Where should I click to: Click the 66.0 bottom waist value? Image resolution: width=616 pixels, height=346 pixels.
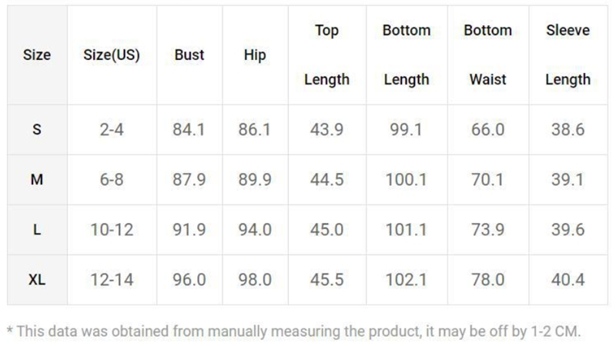(487, 130)
